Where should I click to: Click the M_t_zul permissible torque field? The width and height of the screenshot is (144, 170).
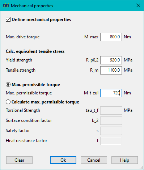click(111, 93)
